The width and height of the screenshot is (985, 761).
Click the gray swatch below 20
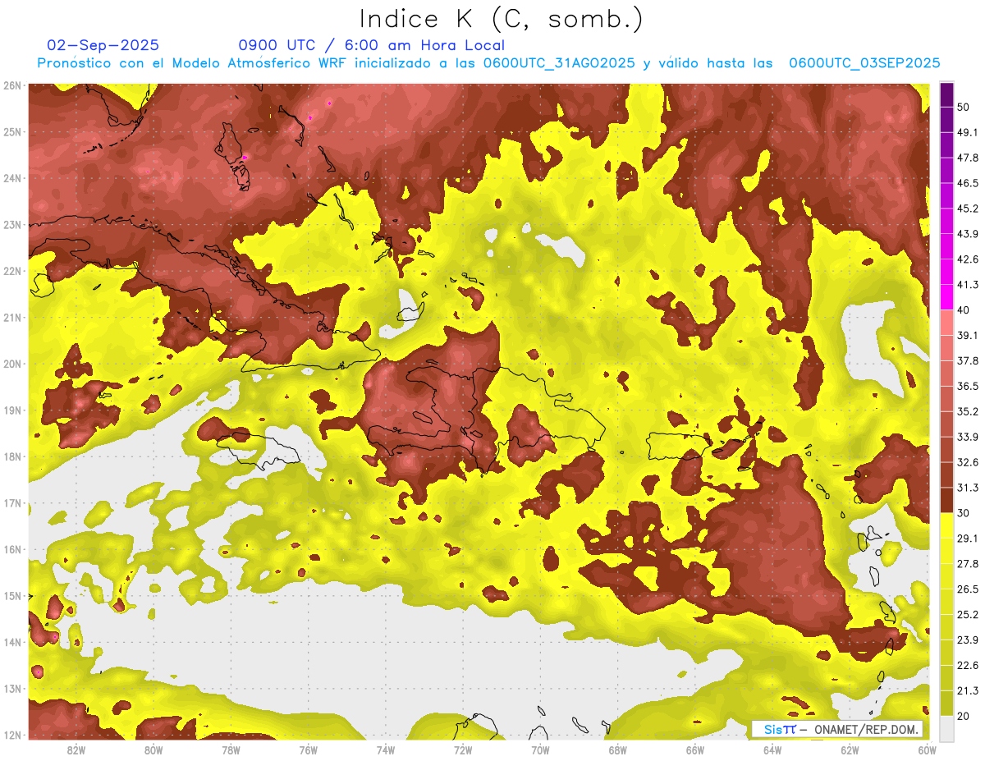(947, 727)
